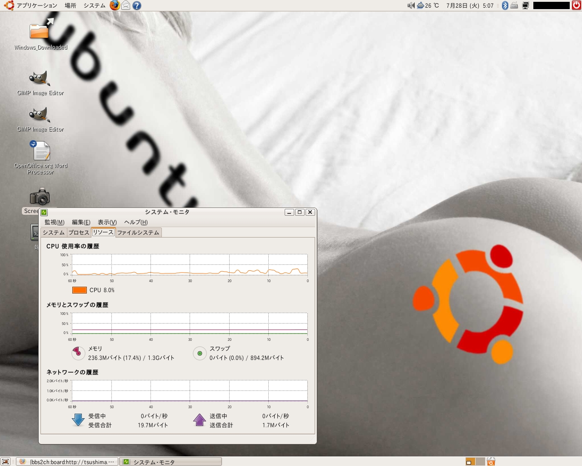Maximize the System Monitor window
Screen dimensions: 582x466
[300, 212]
